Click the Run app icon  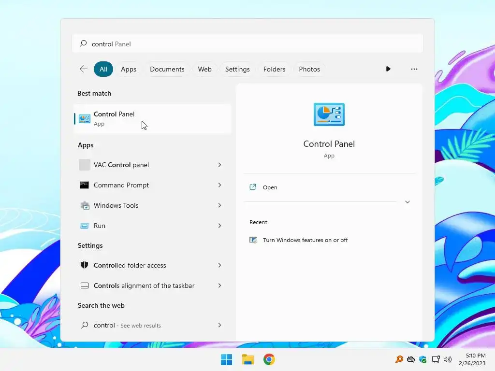tap(84, 226)
